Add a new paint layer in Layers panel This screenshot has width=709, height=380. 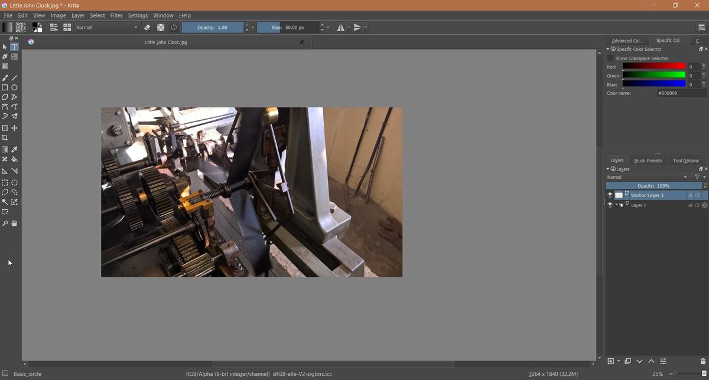pos(612,361)
